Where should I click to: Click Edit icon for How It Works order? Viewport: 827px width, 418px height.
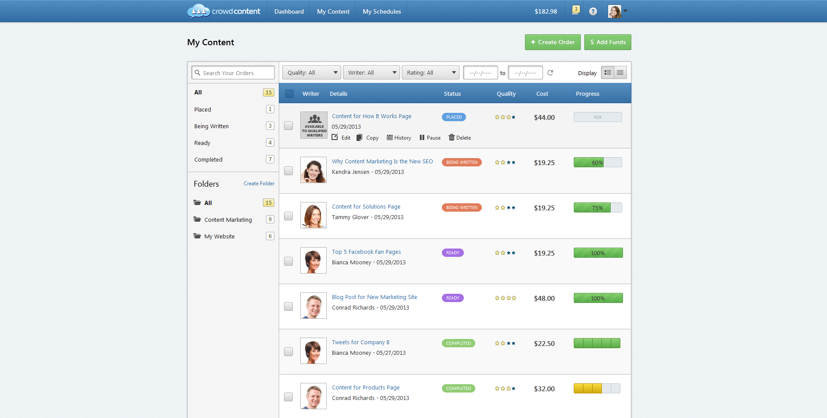coord(335,137)
